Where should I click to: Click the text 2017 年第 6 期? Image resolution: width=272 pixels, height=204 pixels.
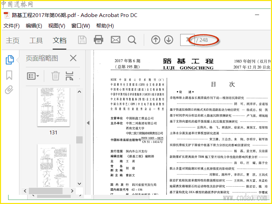pyautogui.click(x=127, y=61)
